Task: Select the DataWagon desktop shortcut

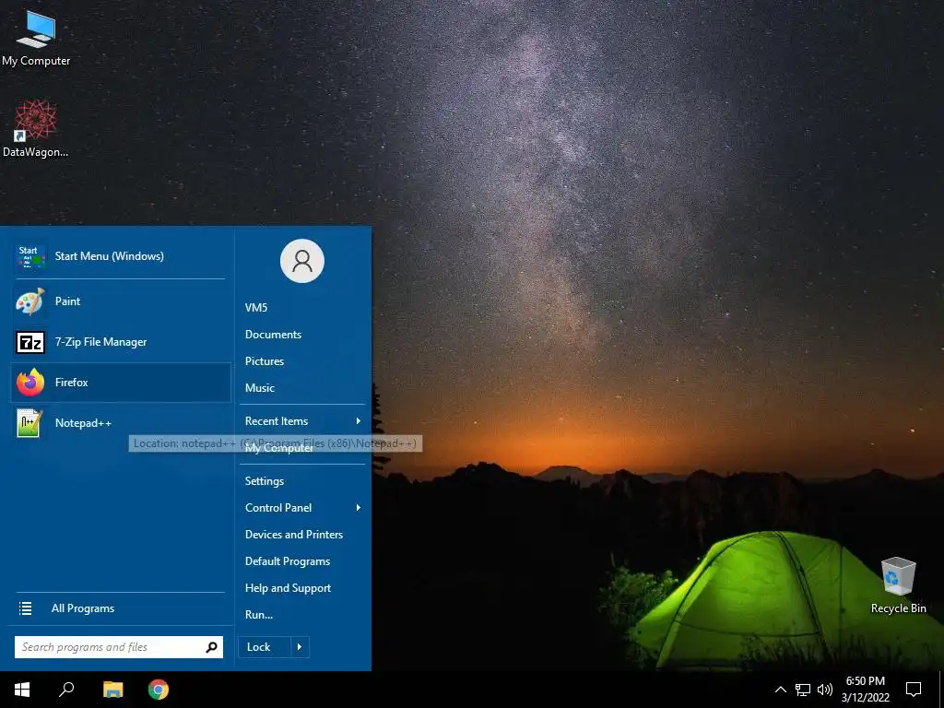Action: tap(36, 129)
